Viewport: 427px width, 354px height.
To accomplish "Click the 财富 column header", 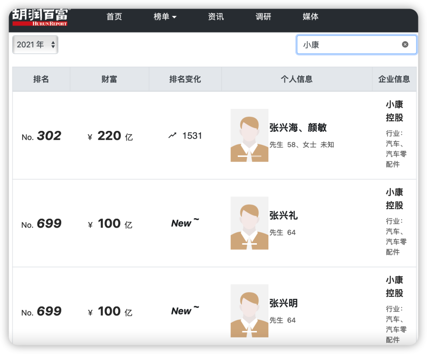I will [x=109, y=79].
